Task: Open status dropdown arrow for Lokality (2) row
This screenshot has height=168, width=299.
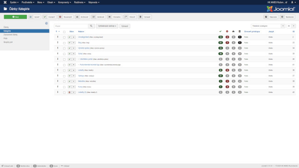Action: pyautogui.click(x=74, y=92)
